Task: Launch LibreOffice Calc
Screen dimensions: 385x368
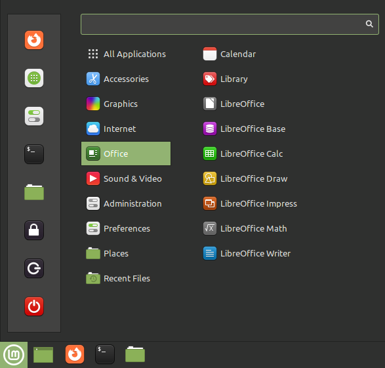Action: click(243, 153)
